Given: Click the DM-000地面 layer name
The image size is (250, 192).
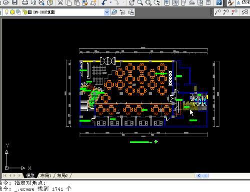Looking at the screenshot, I should click(44, 12).
